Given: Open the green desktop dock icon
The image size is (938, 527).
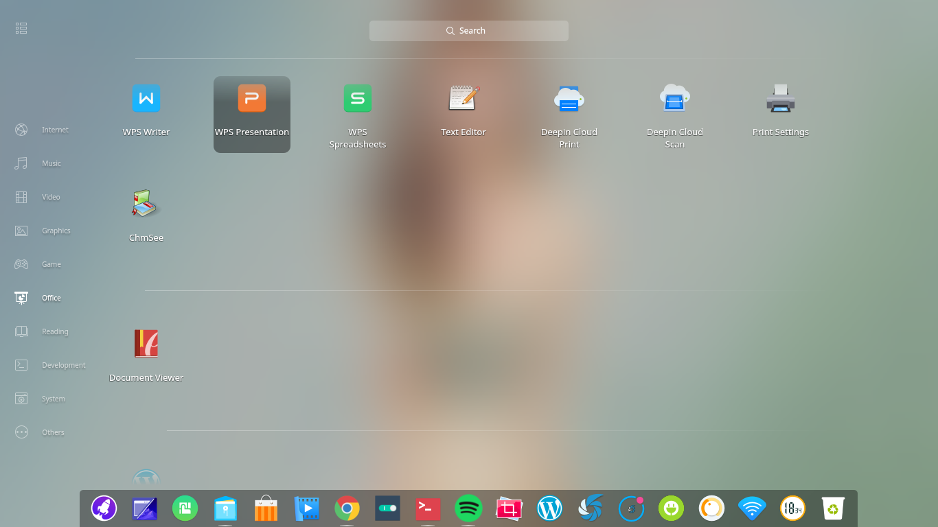Looking at the screenshot, I should 185,508.
